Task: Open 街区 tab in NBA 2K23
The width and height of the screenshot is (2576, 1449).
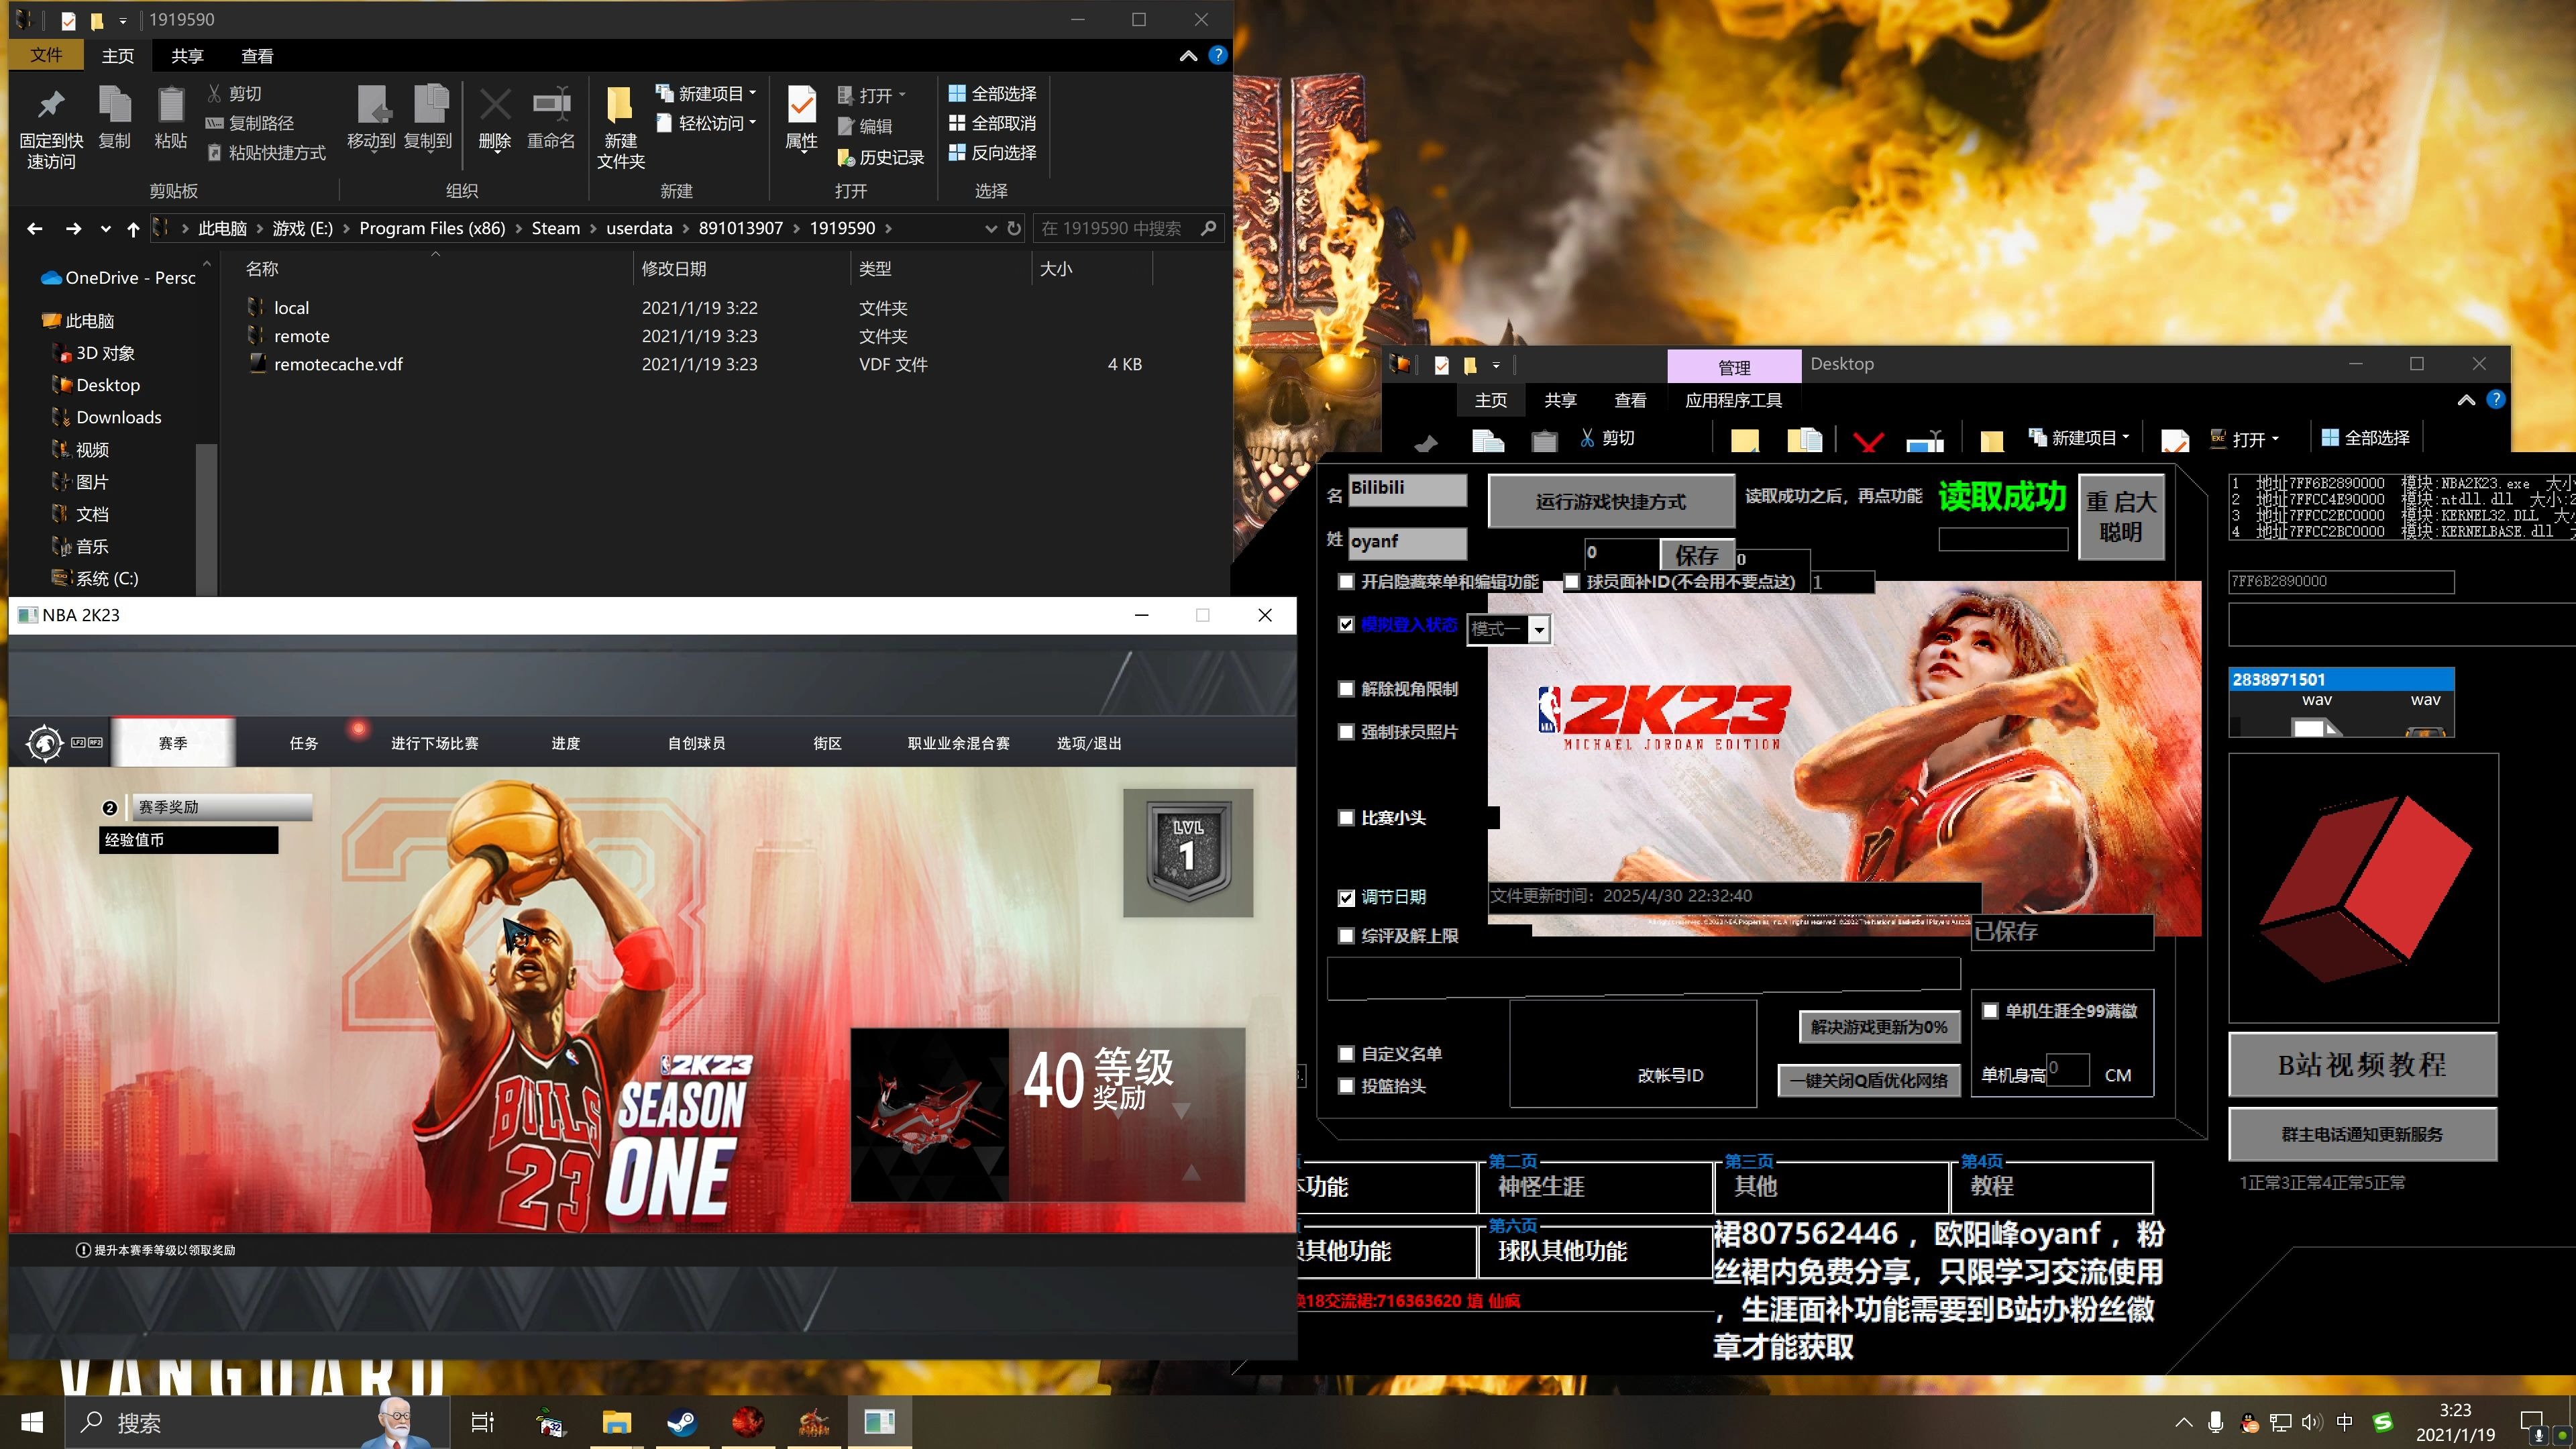Action: 827,743
